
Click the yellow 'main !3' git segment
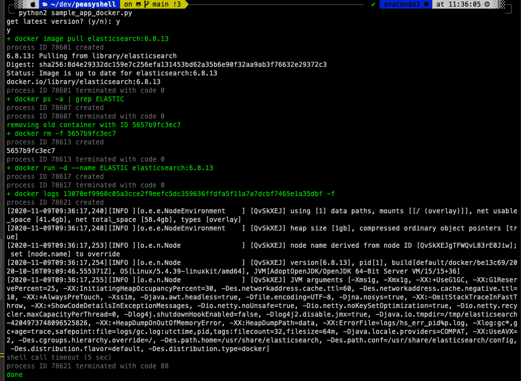click(x=162, y=5)
